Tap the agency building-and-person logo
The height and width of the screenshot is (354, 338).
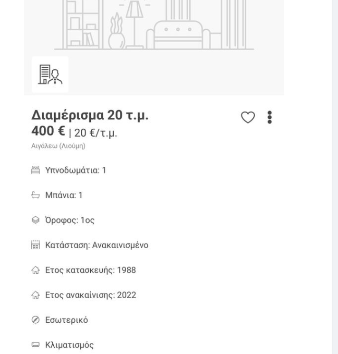[50, 75]
